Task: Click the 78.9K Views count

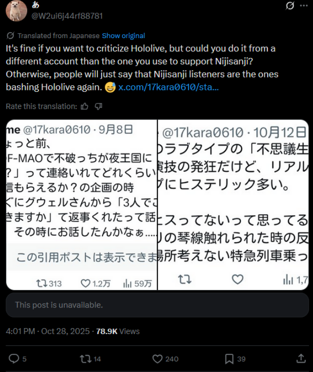Action: point(118,331)
